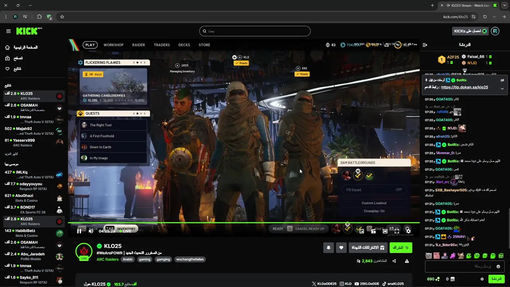Image resolution: width=510 pixels, height=287 pixels.
Task: Open the browse page تصفح
Action: coord(14,58)
